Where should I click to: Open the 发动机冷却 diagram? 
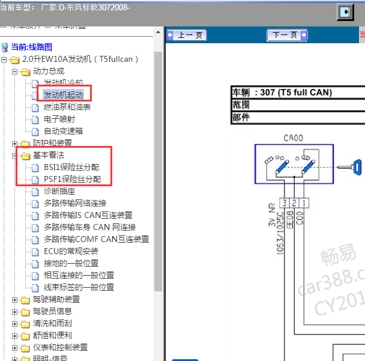point(63,83)
